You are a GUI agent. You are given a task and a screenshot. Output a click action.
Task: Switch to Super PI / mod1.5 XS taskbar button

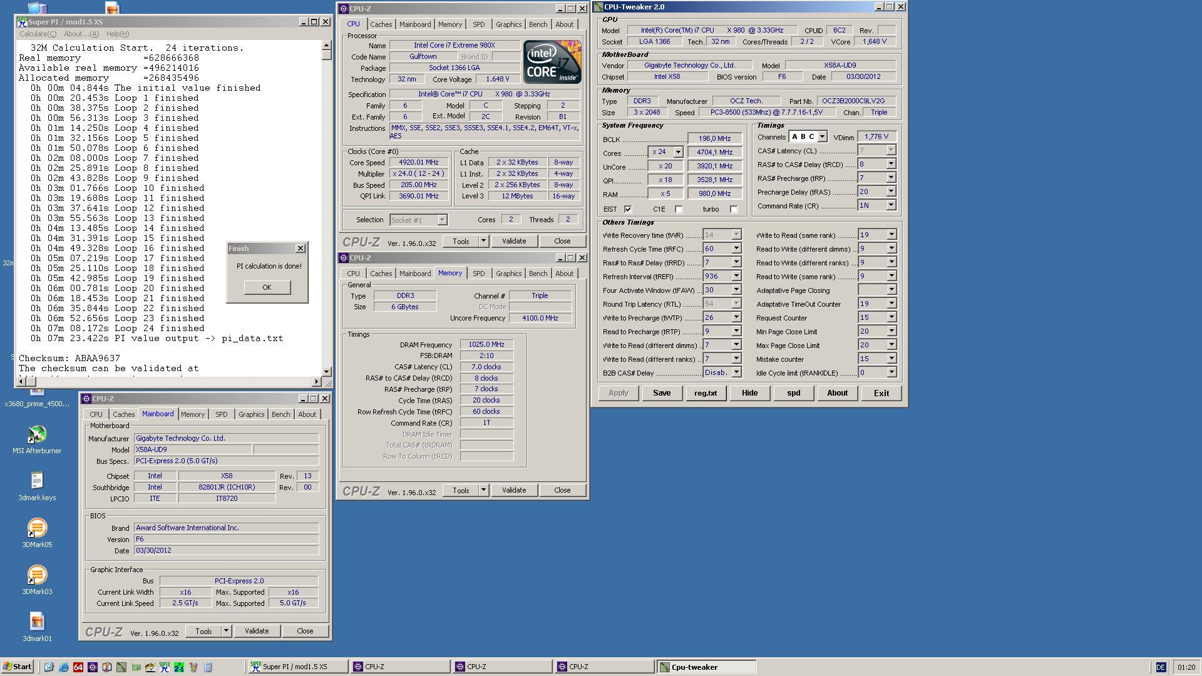298,667
